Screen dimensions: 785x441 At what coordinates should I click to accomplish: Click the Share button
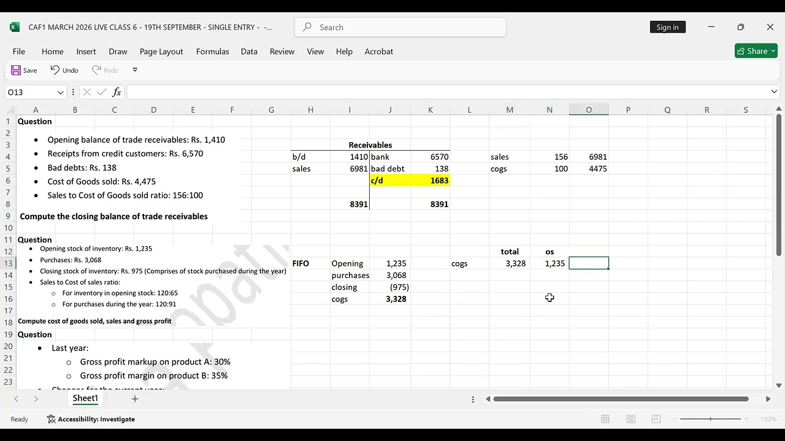tap(756, 51)
